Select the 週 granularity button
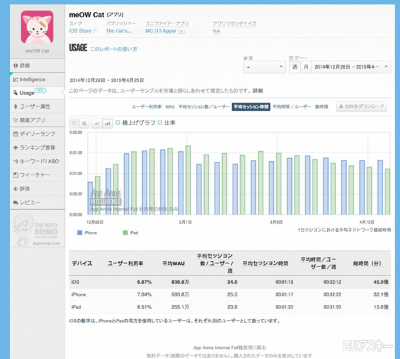 [295, 67]
